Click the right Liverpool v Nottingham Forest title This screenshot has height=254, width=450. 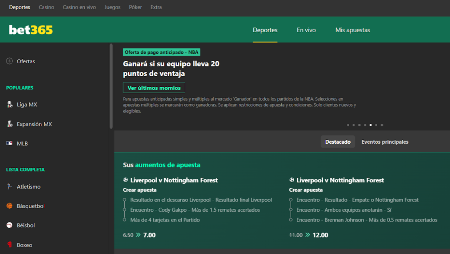click(340, 180)
